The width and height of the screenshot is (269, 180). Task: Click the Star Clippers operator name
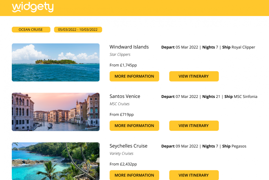pos(120,54)
